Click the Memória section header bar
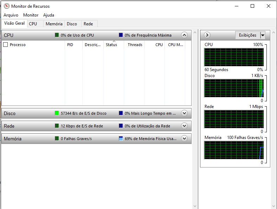 (x=96, y=138)
